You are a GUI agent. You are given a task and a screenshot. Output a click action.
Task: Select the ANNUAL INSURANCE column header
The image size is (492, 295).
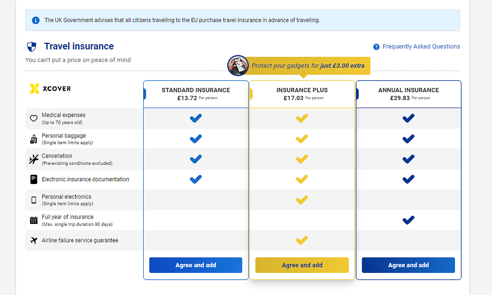408,94
